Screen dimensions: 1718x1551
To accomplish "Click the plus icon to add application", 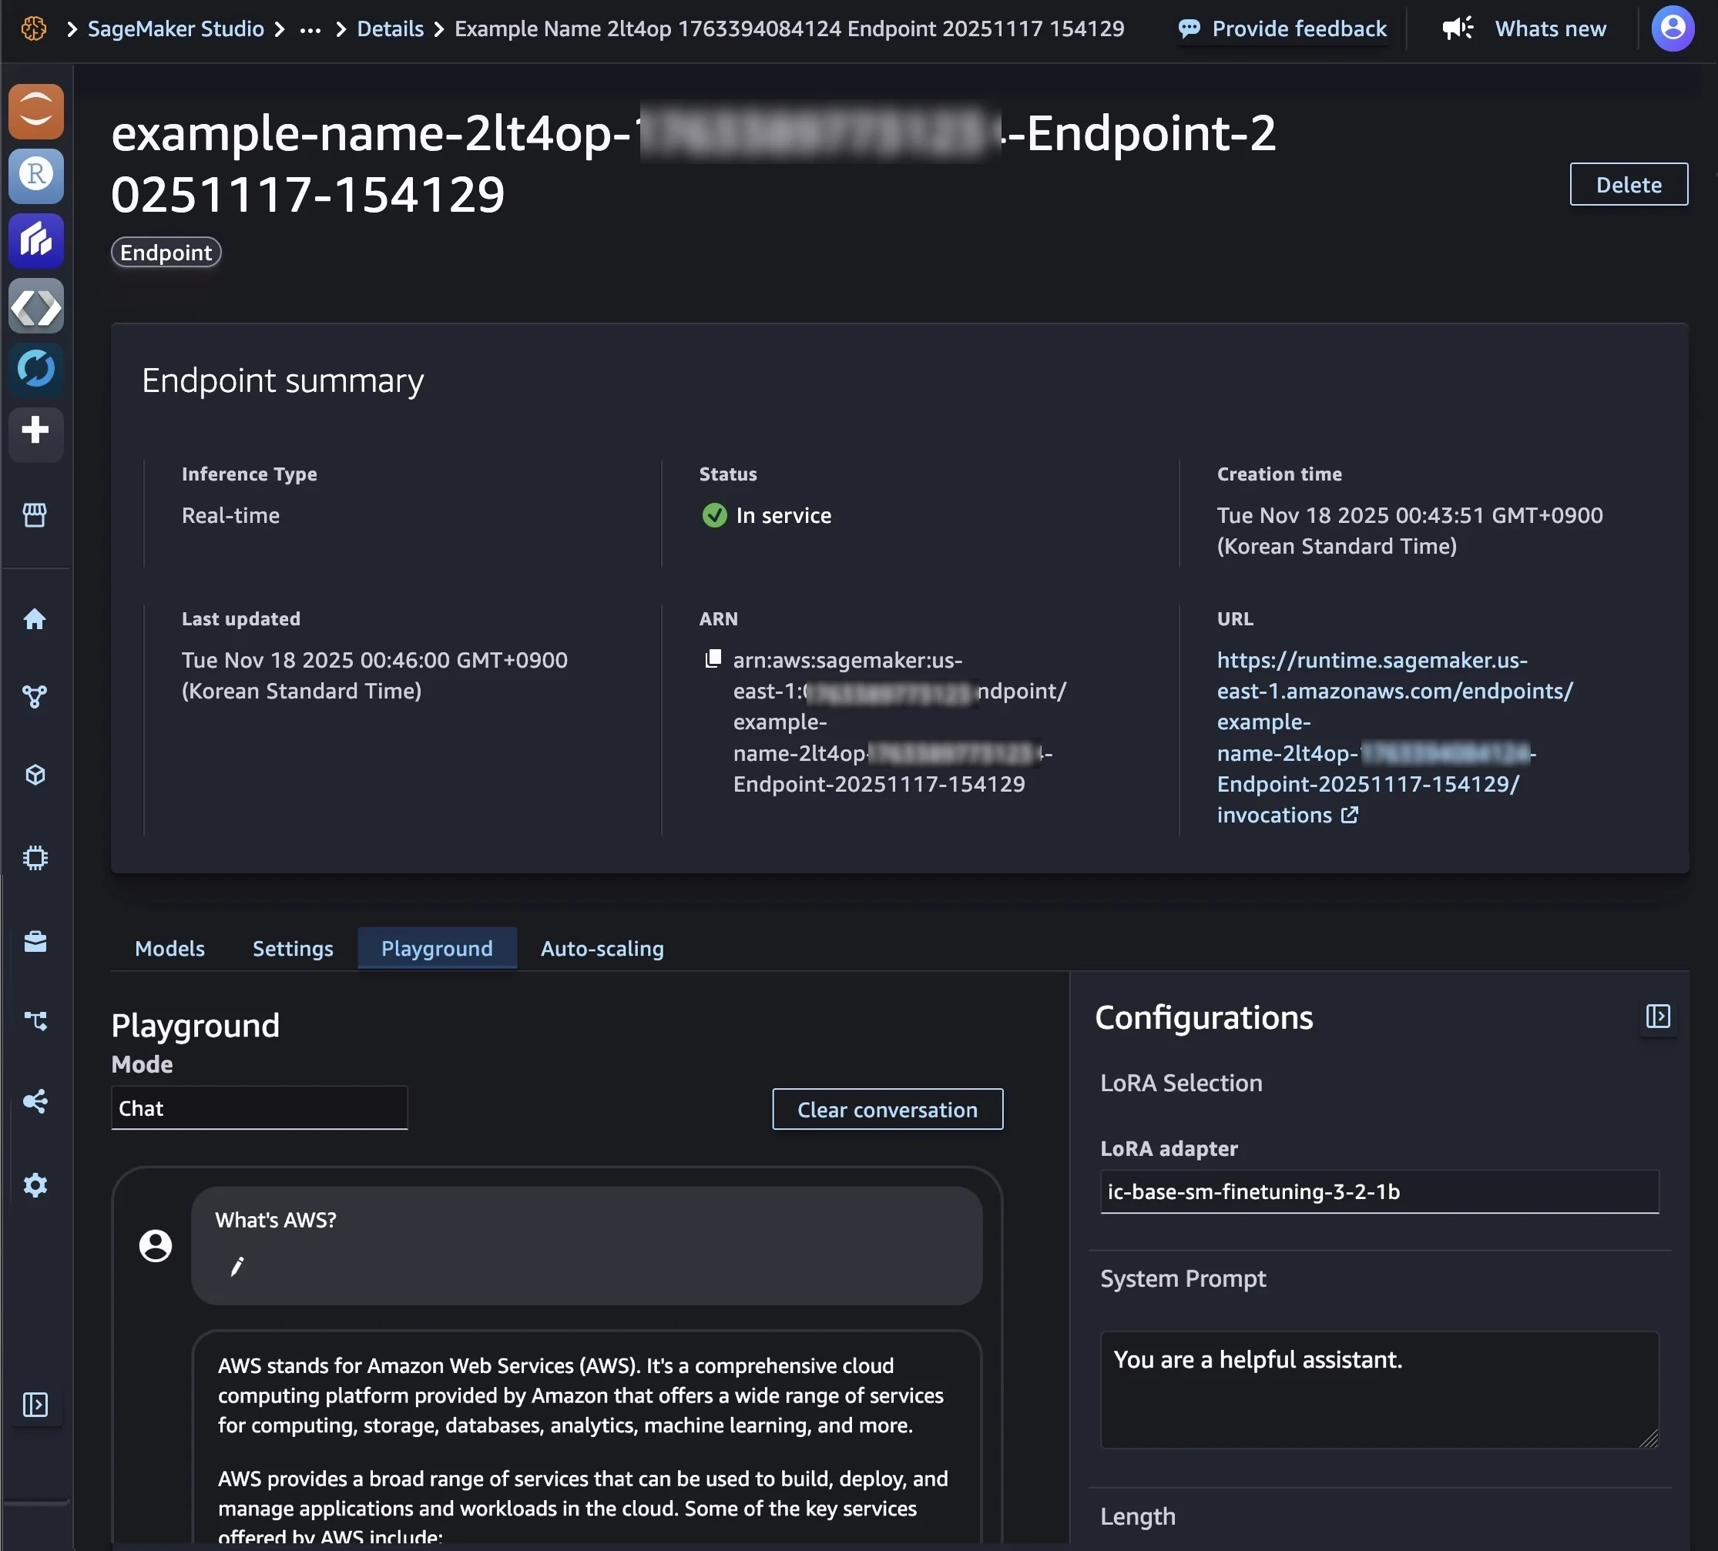I will pyautogui.click(x=35, y=430).
